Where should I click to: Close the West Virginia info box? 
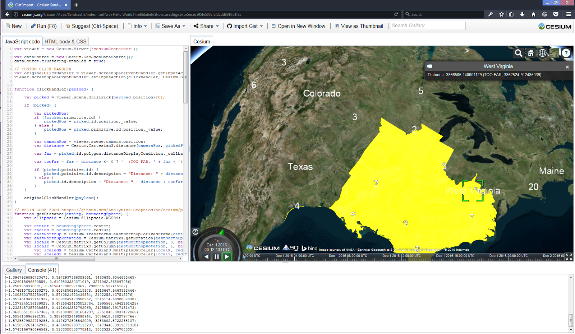567,67
